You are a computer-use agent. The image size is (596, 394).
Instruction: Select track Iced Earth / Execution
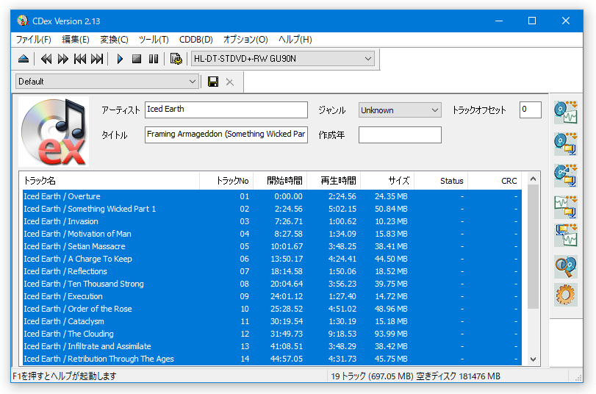click(x=272, y=296)
